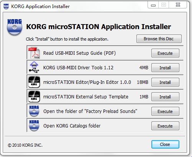192x157 pixels.
Task: Click KORG disc icon beside Catalogs folder
Action: (34, 126)
